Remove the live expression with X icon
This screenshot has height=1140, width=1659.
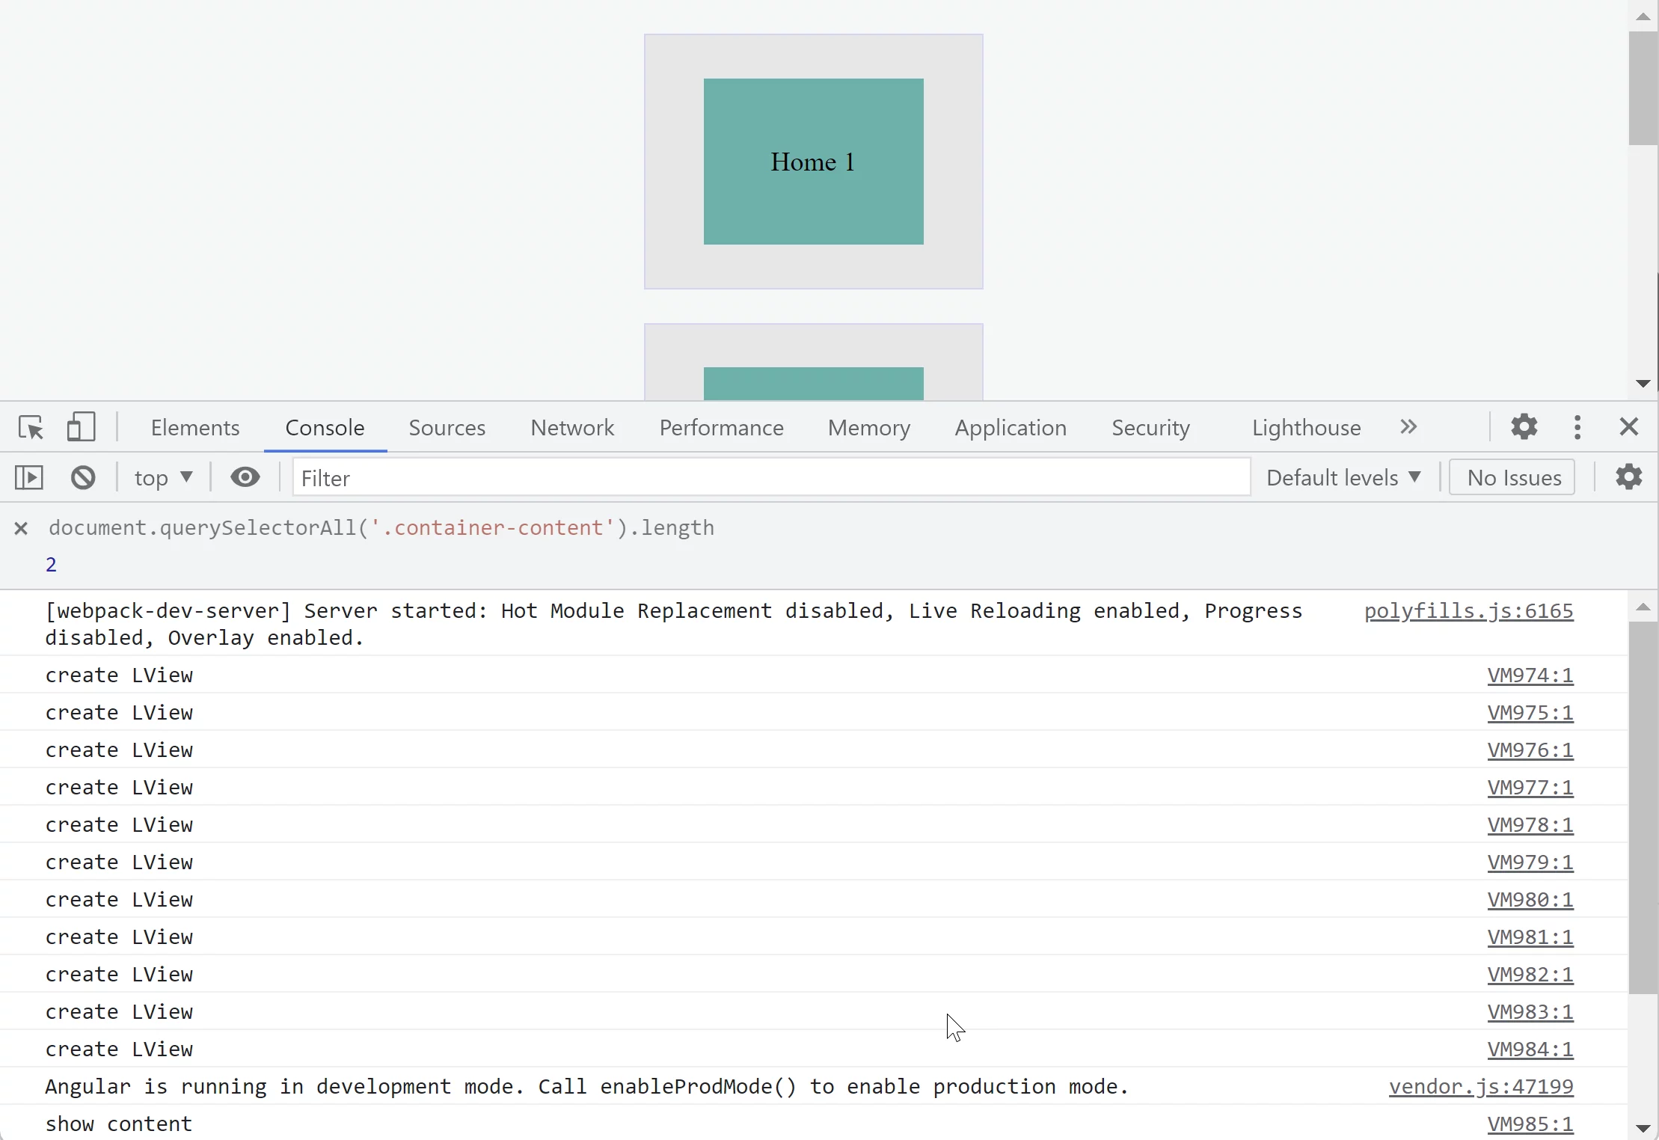[x=21, y=529]
